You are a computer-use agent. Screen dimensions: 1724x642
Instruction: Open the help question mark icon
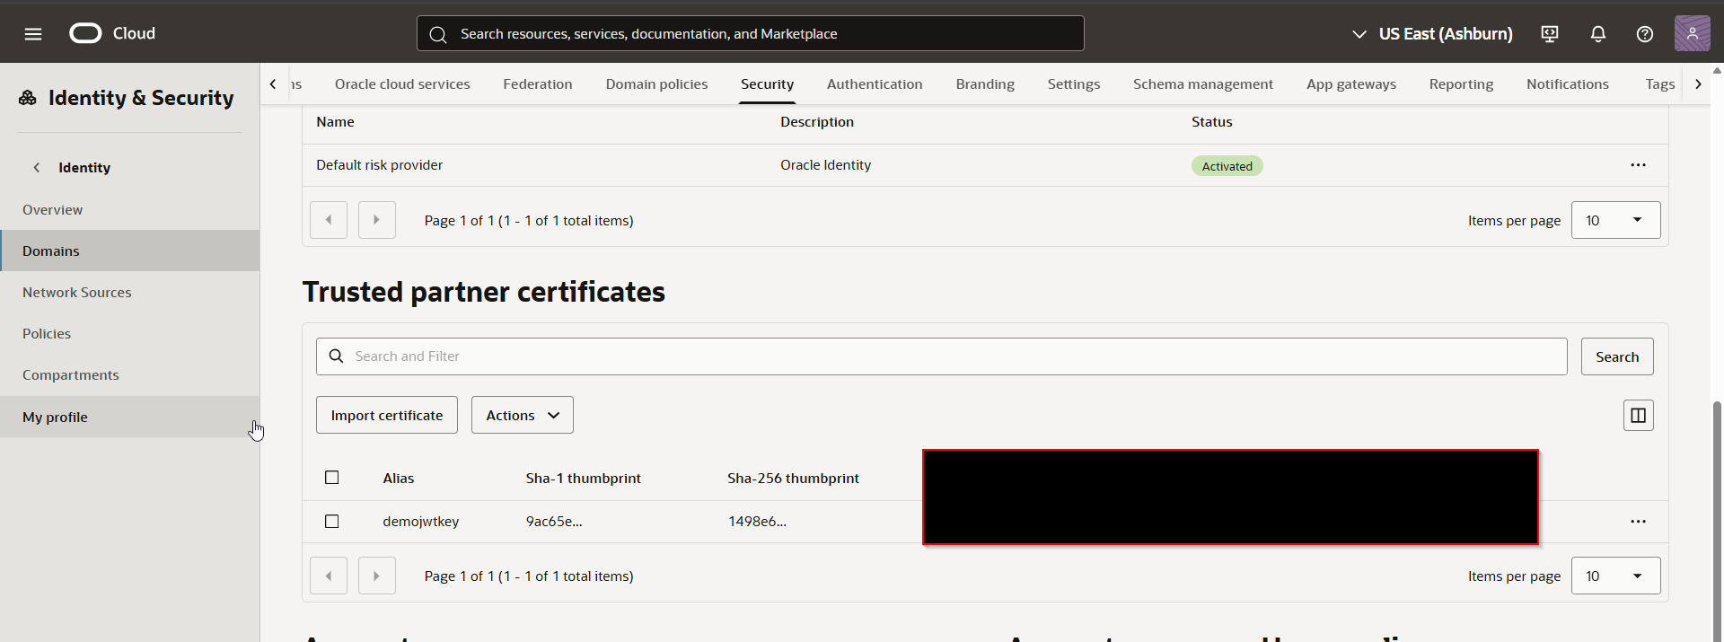pyautogui.click(x=1645, y=34)
